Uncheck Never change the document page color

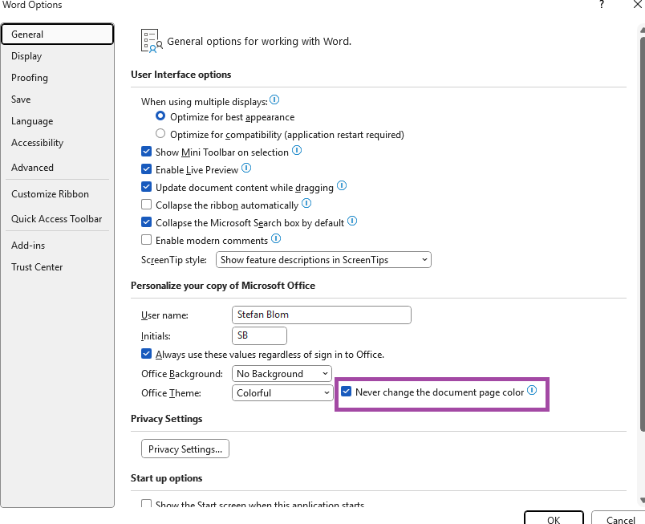(346, 392)
